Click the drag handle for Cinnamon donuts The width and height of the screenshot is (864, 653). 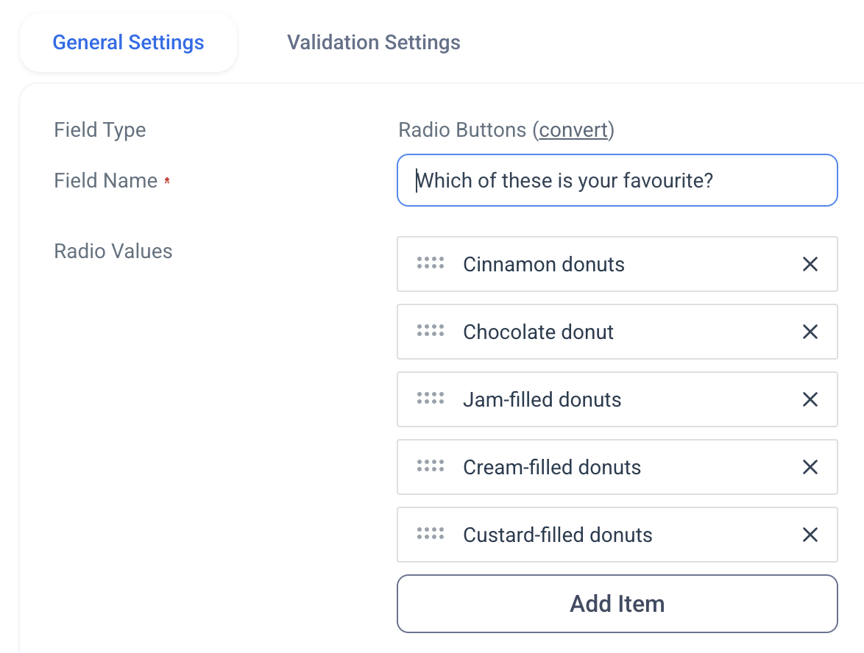pos(431,263)
